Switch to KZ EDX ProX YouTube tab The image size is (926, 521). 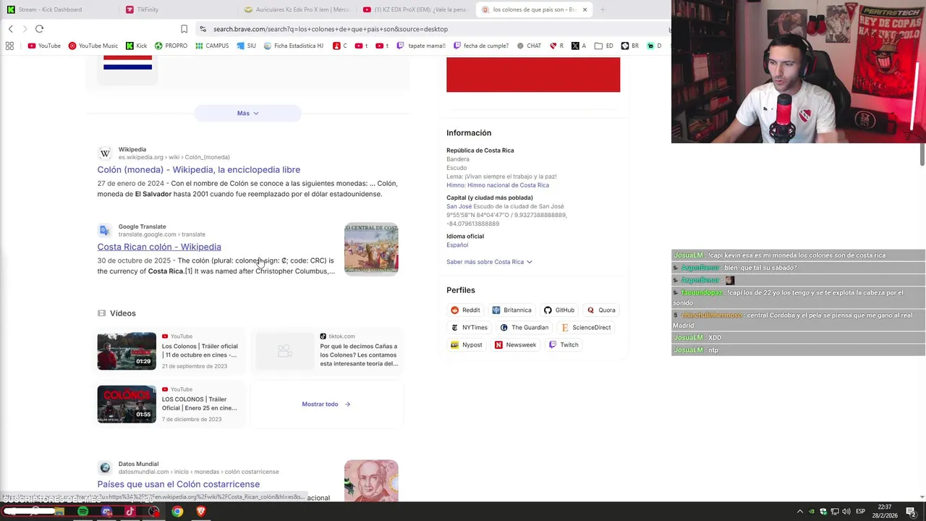click(415, 9)
